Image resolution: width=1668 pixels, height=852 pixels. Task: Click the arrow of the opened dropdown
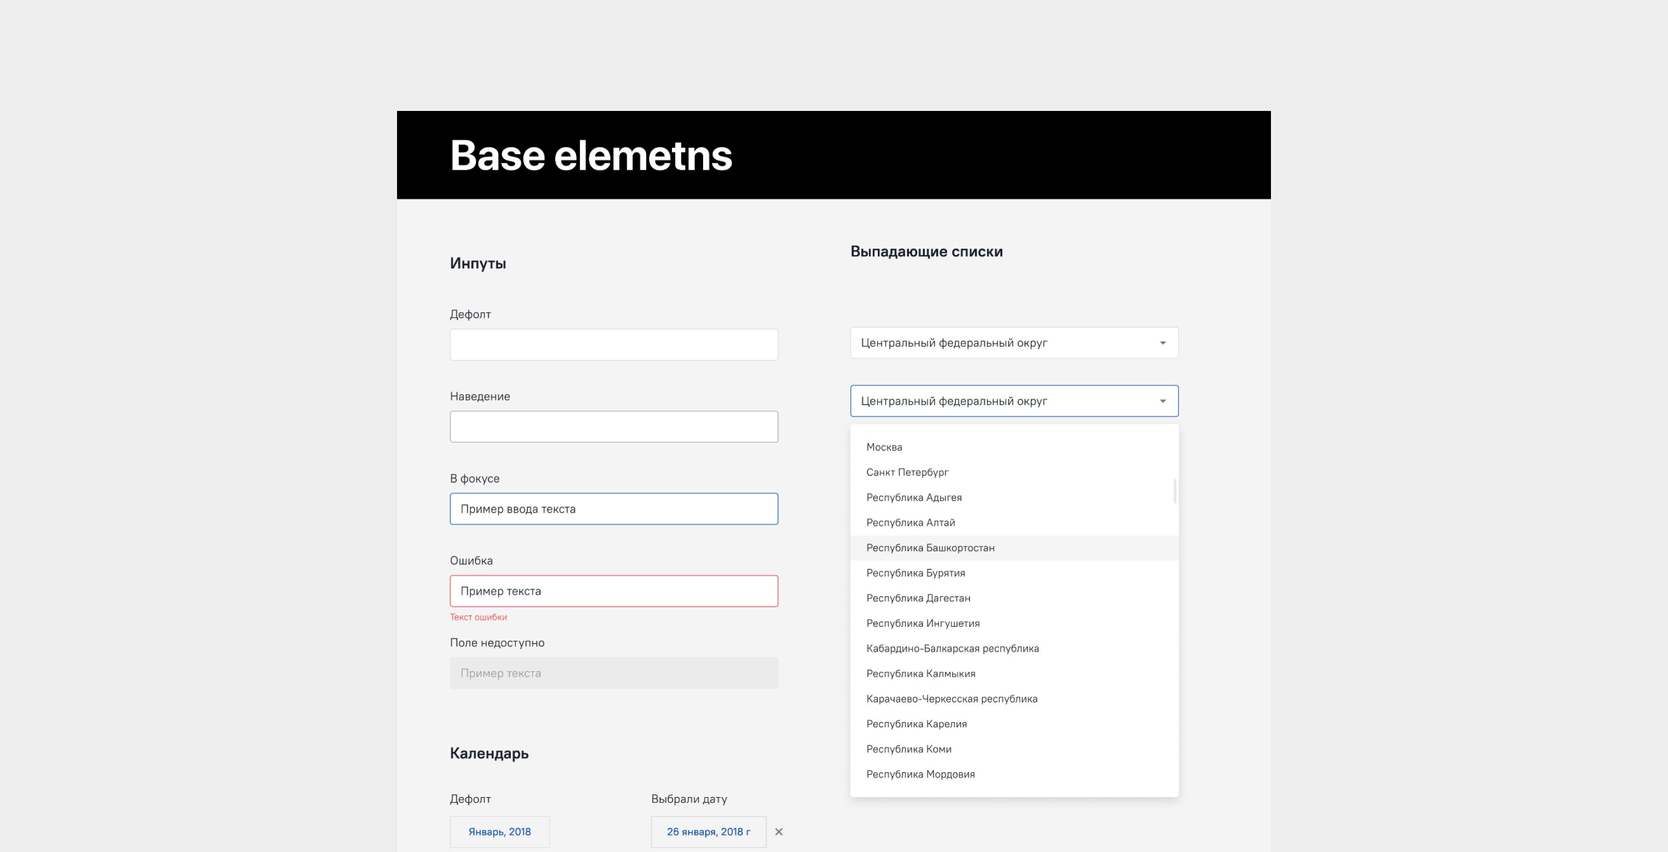click(x=1162, y=401)
